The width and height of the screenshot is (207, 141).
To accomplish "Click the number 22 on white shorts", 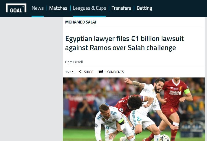I will [139, 119].
